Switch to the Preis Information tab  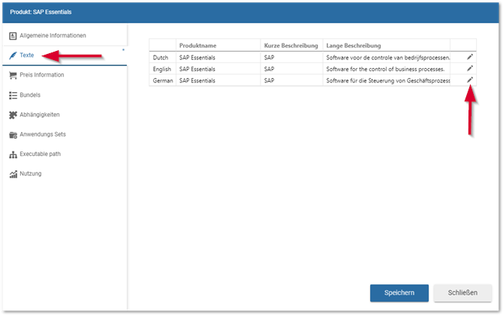tap(65, 75)
